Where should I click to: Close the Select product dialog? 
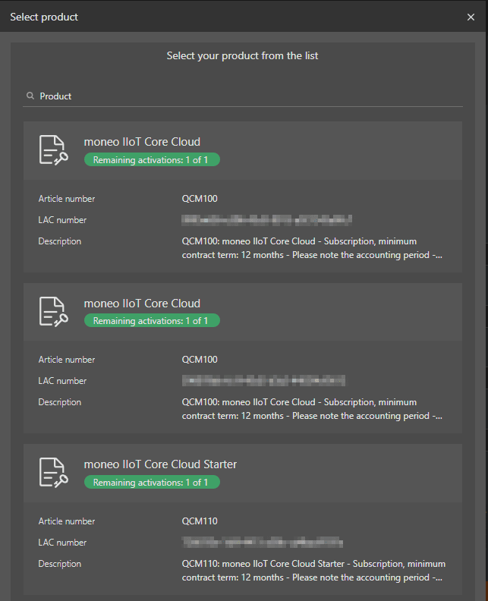471,17
